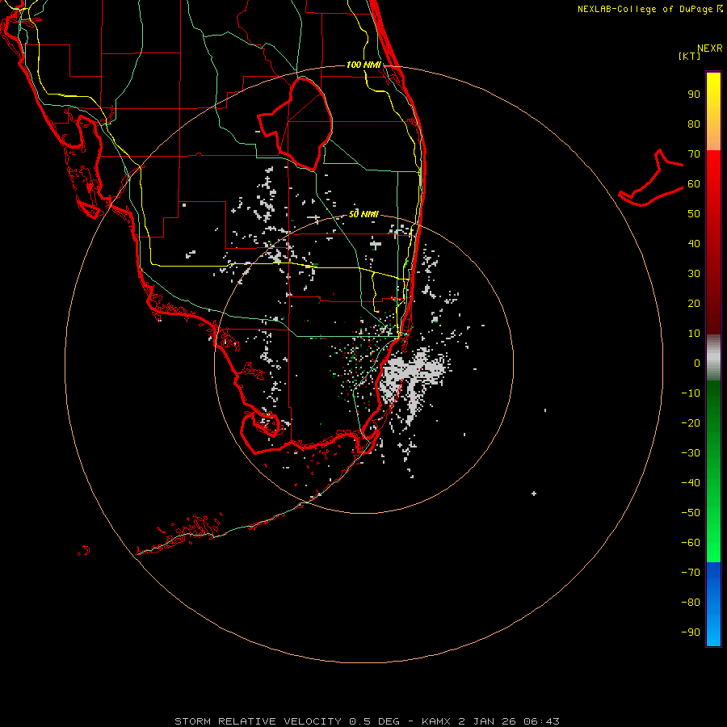Click the -30 value on velocity scale
The width and height of the screenshot is (727, 727).
(691, 453)
